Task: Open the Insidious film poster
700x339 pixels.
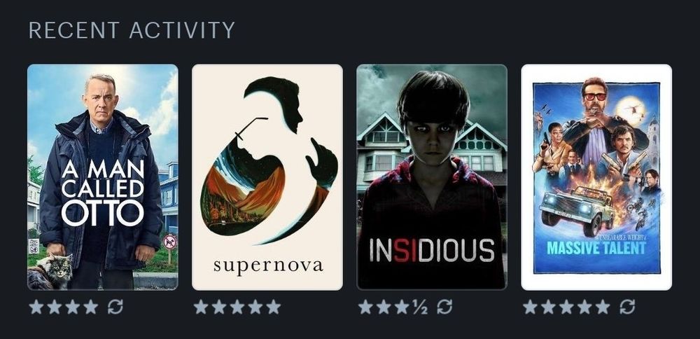Action: point(432,177)
